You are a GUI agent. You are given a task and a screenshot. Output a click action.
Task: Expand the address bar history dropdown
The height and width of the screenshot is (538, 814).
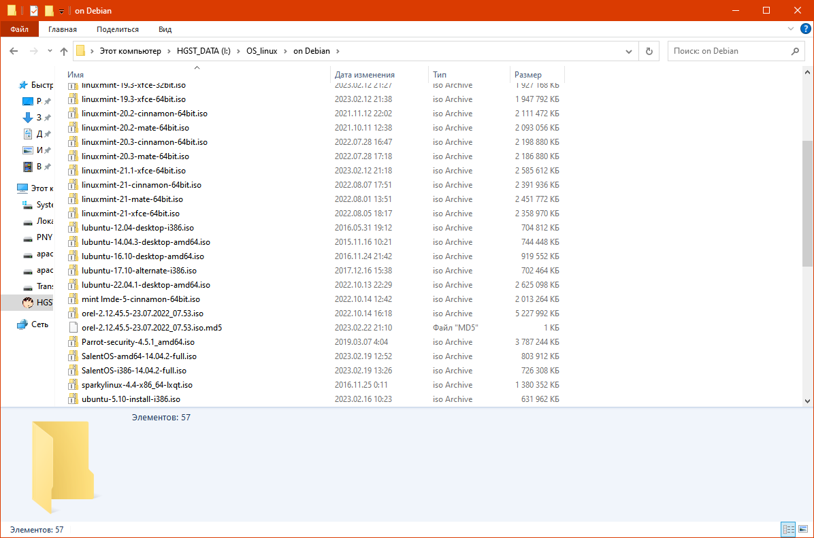click(629, 51)
